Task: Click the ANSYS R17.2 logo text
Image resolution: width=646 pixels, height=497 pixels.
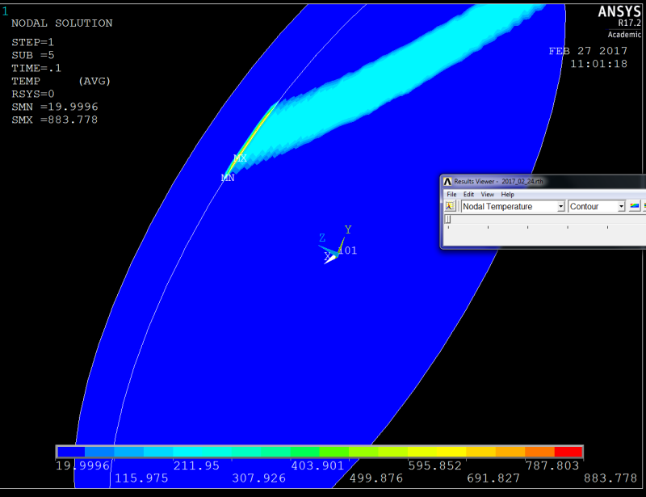Action: tap(619, 15)
